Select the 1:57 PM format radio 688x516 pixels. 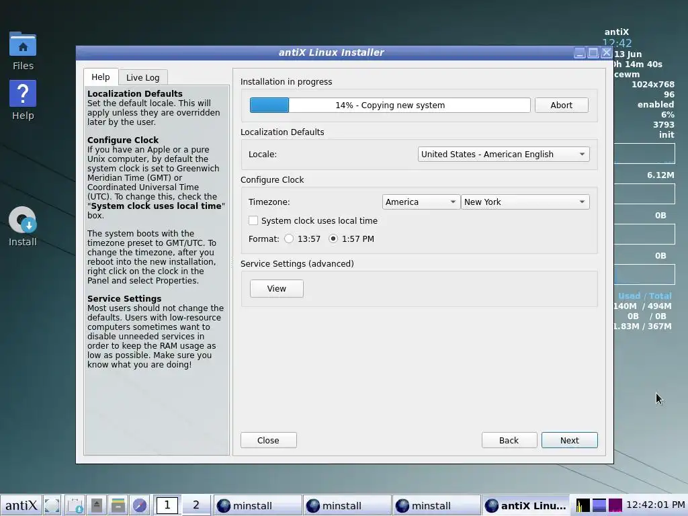(333, 239)
